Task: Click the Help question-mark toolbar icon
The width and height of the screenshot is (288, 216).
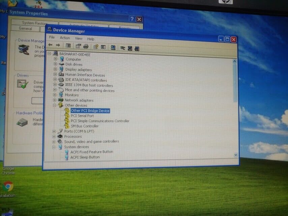Action: [95, 47]
